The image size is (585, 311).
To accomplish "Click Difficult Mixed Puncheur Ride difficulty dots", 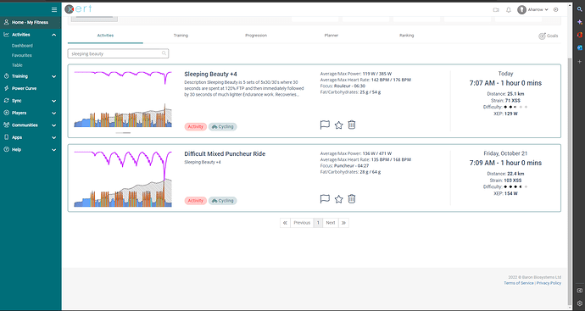I will pos(516,186).
